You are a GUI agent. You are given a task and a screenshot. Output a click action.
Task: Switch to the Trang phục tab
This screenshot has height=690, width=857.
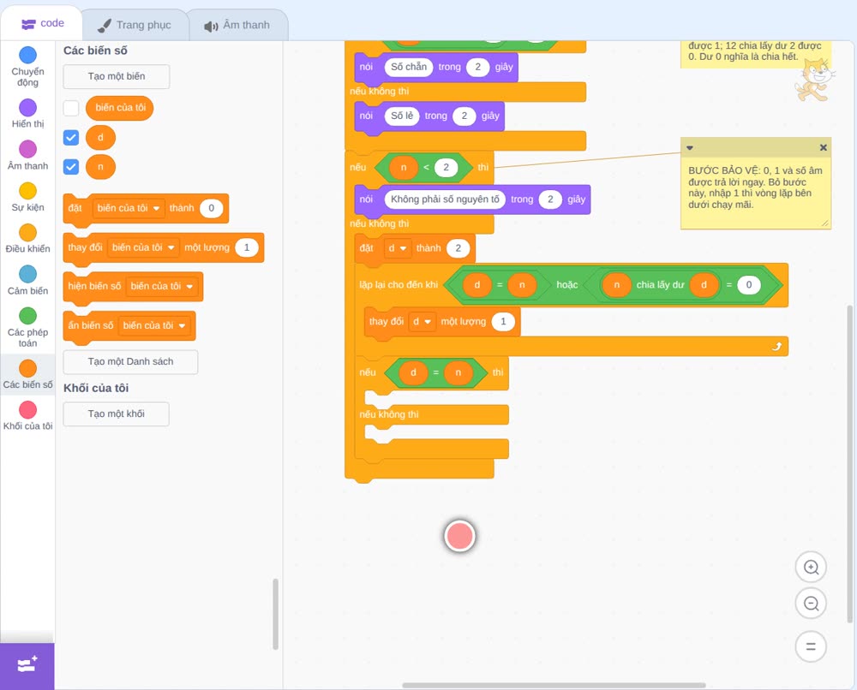point(134,25)
